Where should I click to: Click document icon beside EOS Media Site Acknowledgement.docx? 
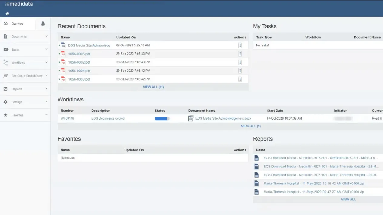click(x=191, y=118)
